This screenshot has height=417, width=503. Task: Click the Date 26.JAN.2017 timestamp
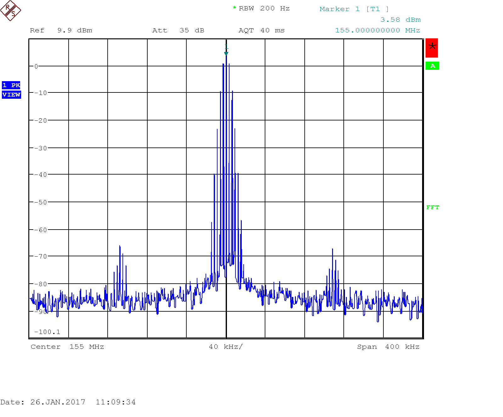pos(68,402)
